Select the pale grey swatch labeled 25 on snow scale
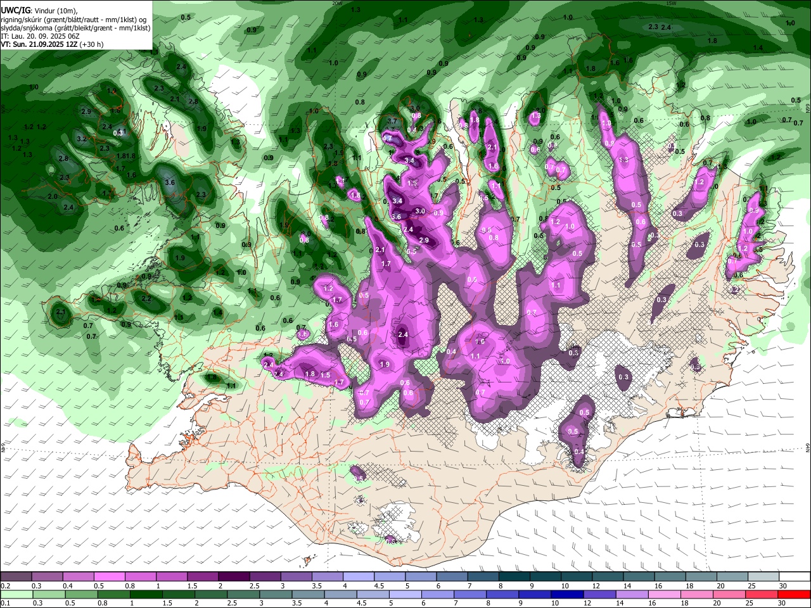This screenshot has height=608, width=811. (763, 576)
